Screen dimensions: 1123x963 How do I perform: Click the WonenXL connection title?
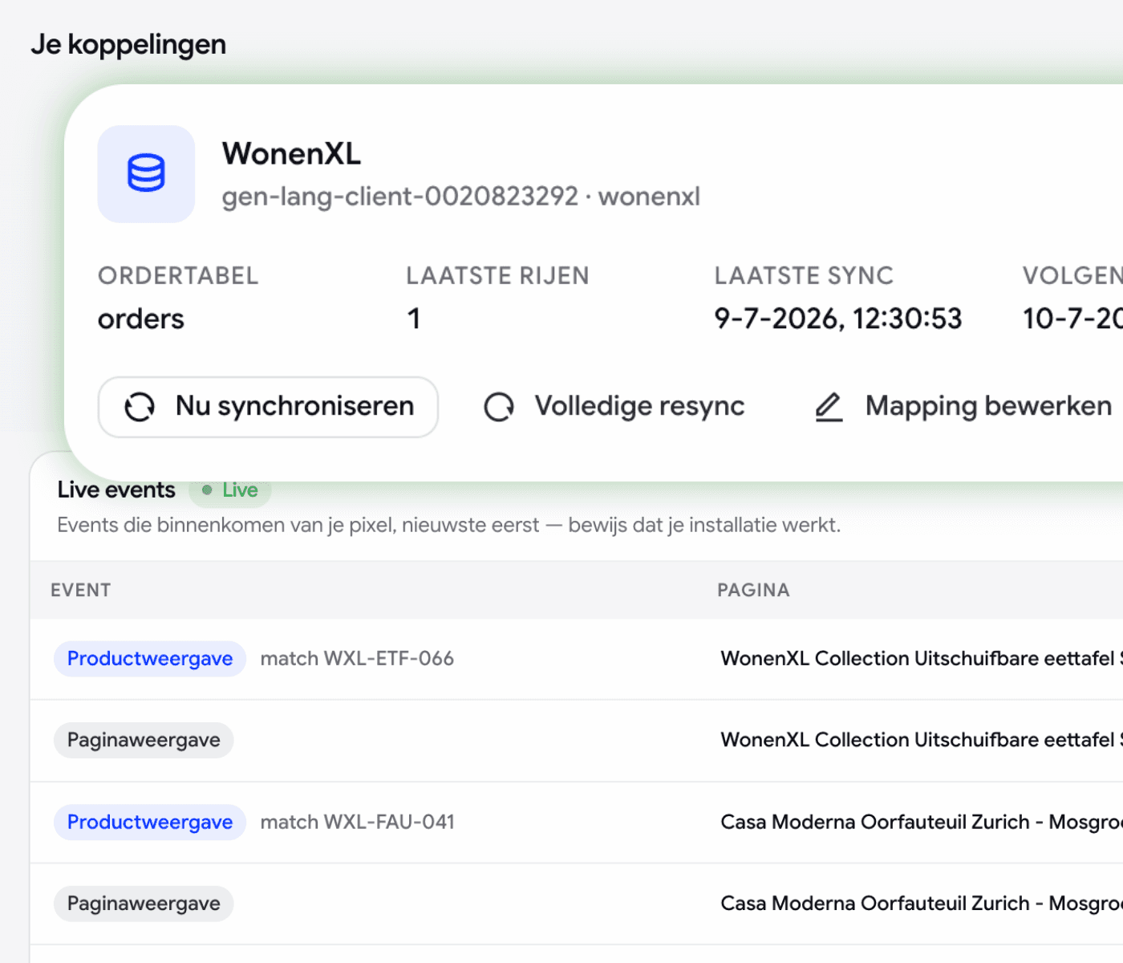click(292, 153)
